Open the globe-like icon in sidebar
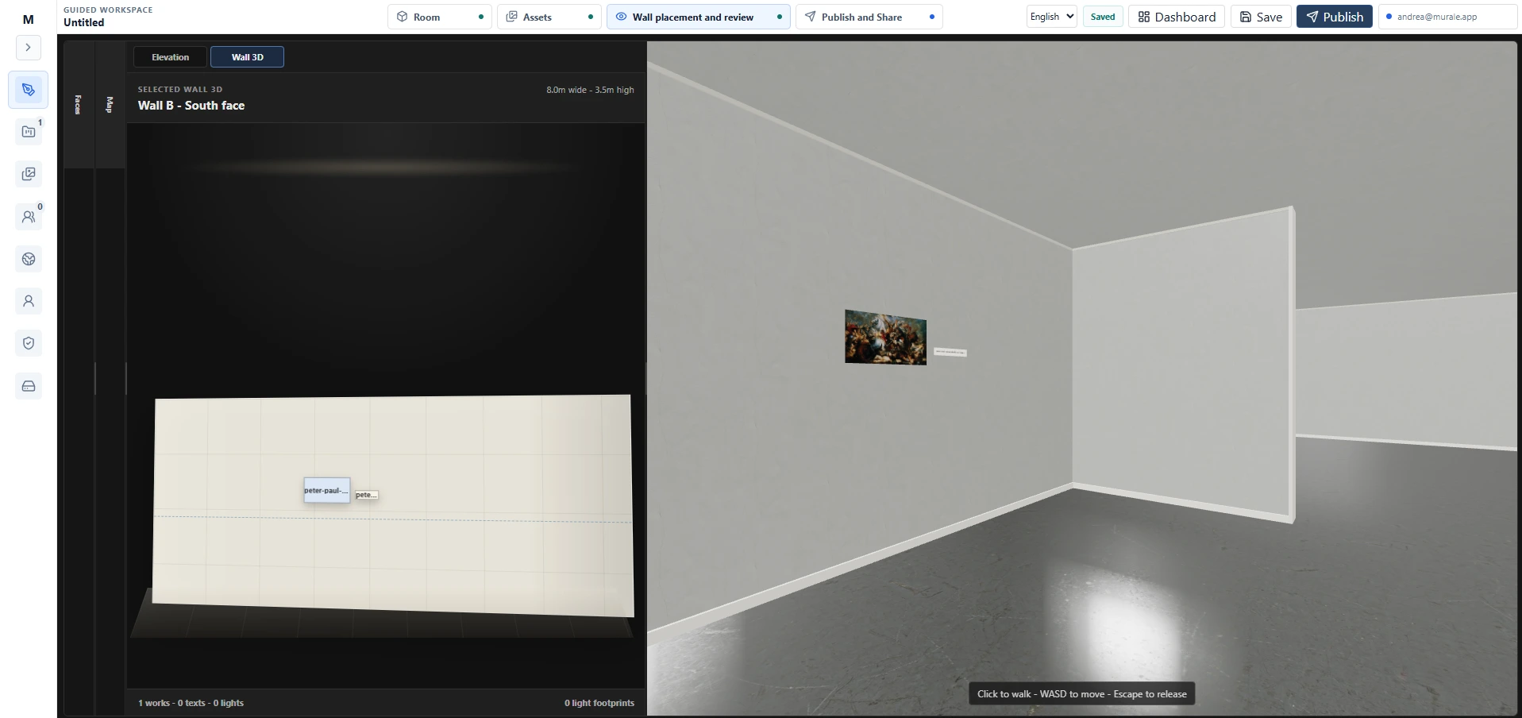 tap(29, 259)
